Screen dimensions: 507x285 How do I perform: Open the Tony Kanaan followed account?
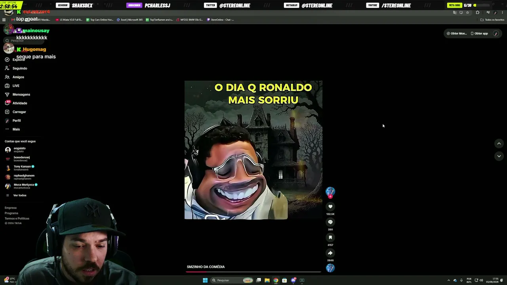(x=20, y=168)
